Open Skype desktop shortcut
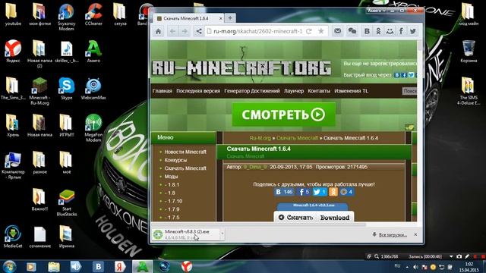 [67, 89]
